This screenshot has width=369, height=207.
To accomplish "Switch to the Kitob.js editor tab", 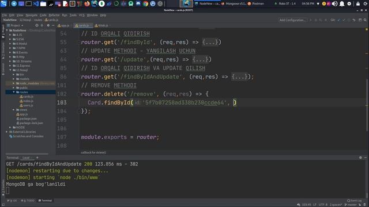I will point(101,25).
